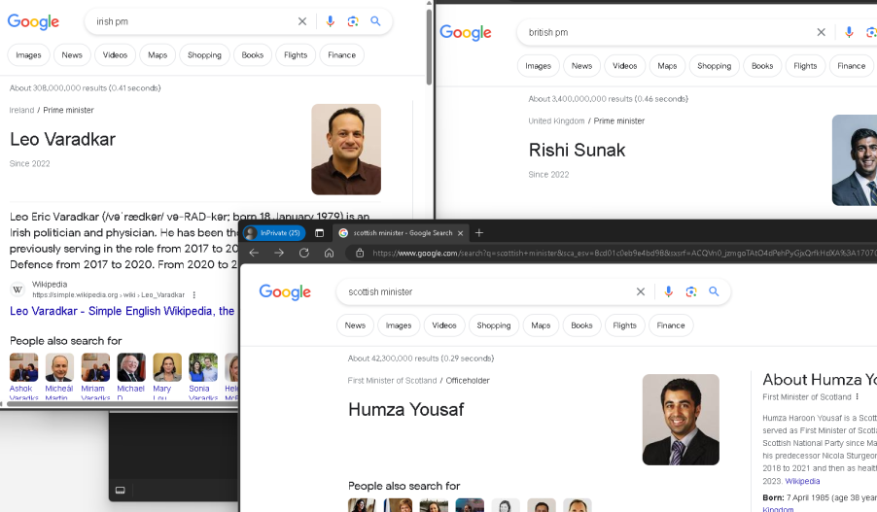The height and width of the screenshot is (512, 877).
Task: Clear the 'scottish minister' search box
Action: pyautogui.click(x=641, y=291)
